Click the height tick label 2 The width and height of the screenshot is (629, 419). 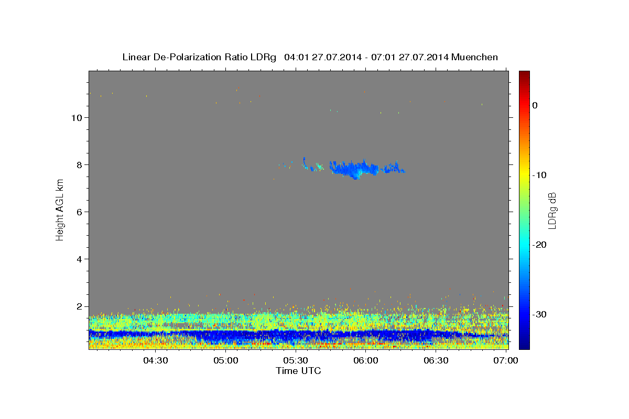79,306
